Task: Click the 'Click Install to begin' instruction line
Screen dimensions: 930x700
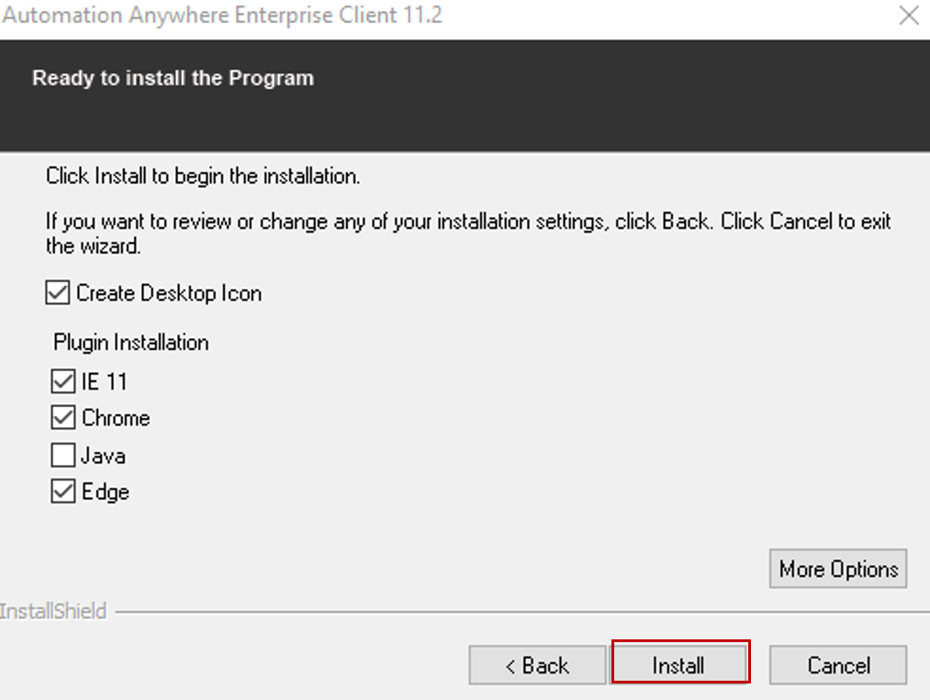Action: tap(203, 175)
